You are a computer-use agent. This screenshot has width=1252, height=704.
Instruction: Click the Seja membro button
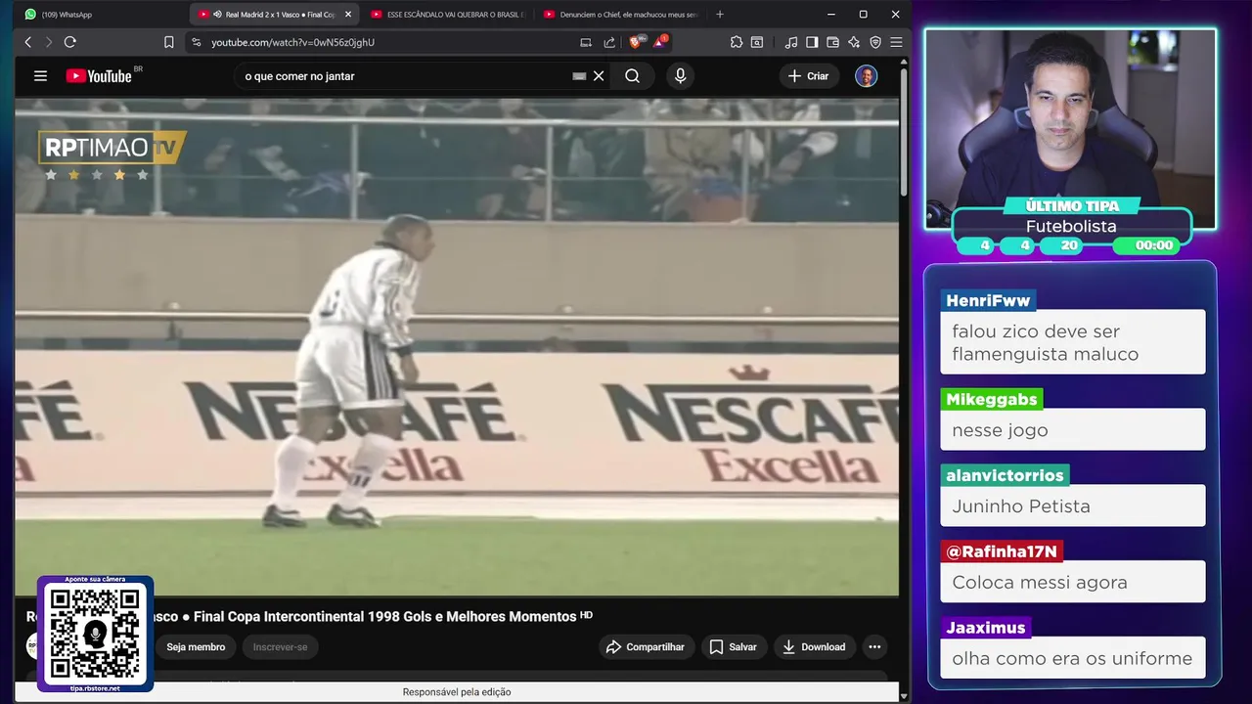(196, 647)
